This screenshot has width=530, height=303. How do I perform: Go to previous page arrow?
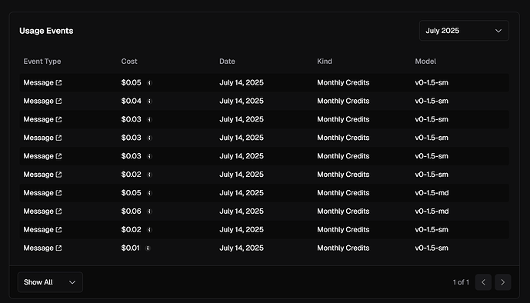[483, 282]
